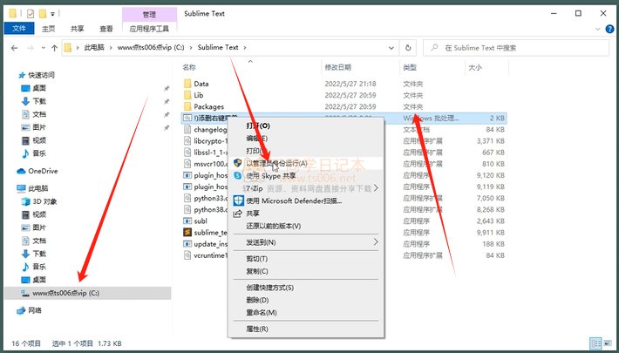This screenshot has width=619, height=353.
Task: Expand the ribbon chevron
Action: coord(597,30)
